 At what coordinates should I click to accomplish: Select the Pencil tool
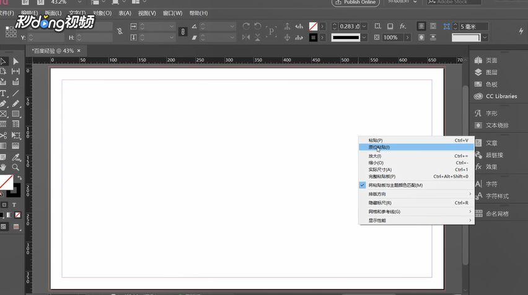[x=15, y=103]
